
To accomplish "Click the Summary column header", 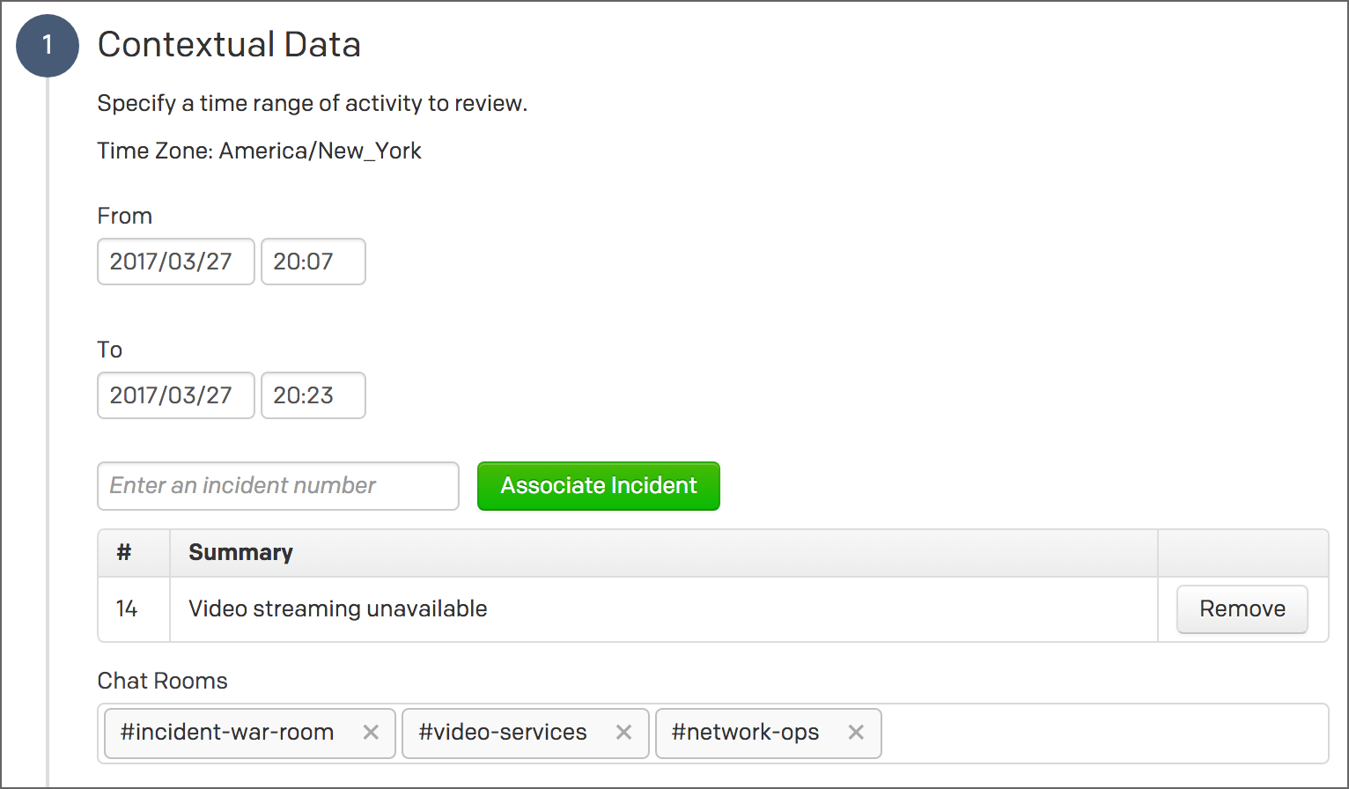I will pos(240,553).
